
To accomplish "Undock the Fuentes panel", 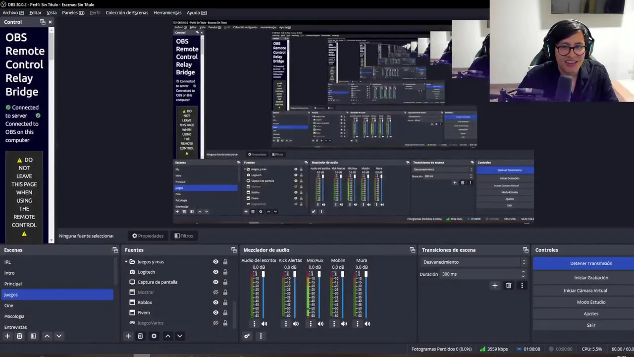I will (x=234, y=250).
